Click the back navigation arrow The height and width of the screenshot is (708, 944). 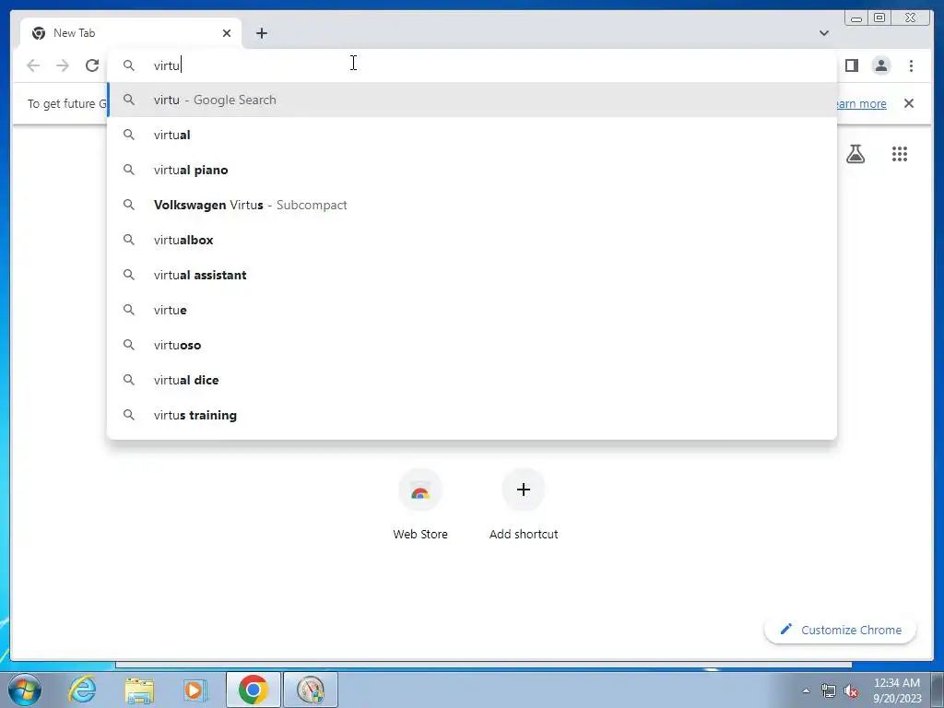[x=33, y=65]
